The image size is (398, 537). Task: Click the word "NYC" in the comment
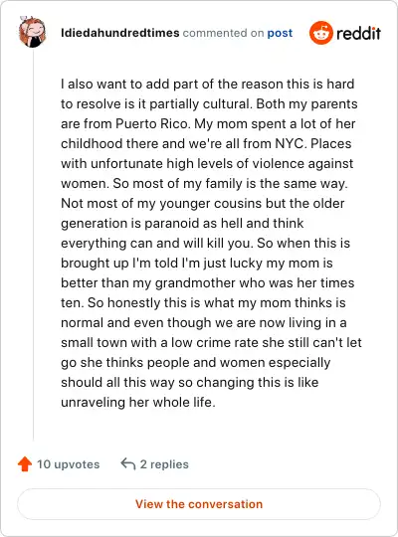click(x=289, y=143)
